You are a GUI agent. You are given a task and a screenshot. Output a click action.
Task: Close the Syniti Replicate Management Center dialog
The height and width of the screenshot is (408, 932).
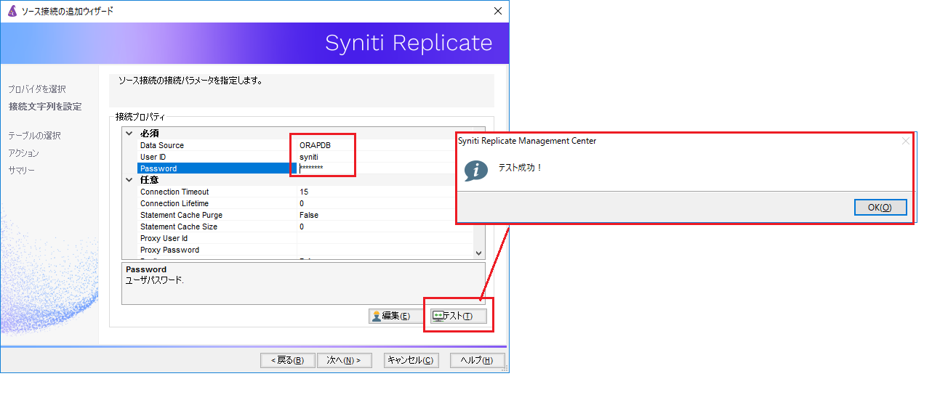(905, 141)
